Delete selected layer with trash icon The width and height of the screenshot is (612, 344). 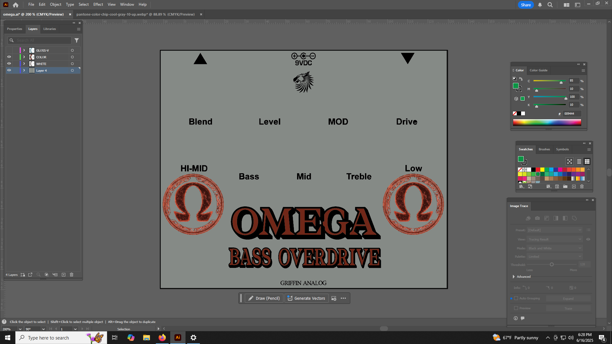click(x=72, y=275)
